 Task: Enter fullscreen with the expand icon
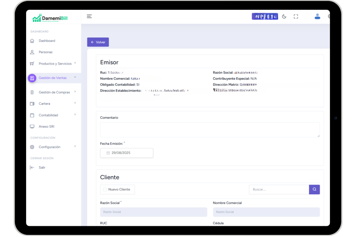click(296, 16)
